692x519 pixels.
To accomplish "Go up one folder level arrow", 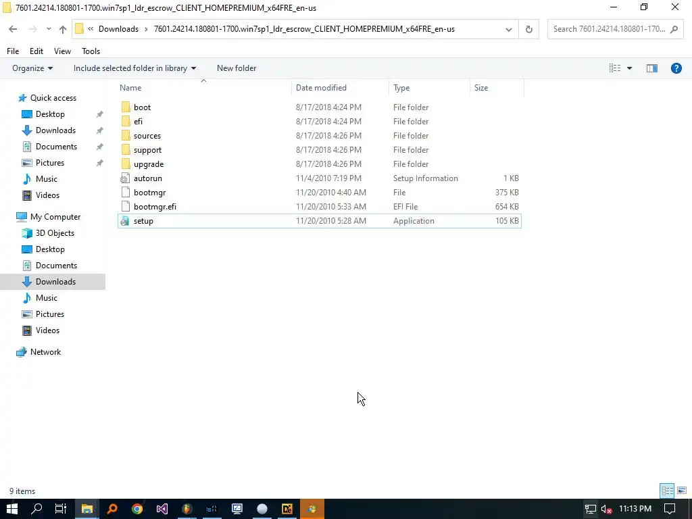I will pos(63,29).
